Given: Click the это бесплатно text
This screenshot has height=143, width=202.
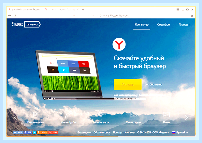Looking at the screenshot, I should click(x=153, y=84).
